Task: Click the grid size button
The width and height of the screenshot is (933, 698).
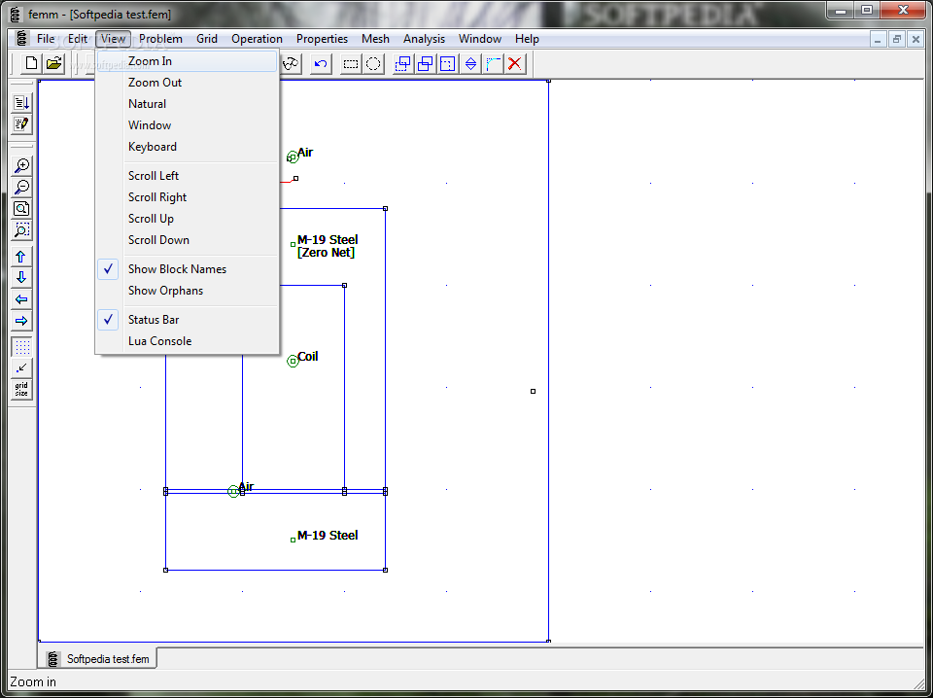Action: 21,390
